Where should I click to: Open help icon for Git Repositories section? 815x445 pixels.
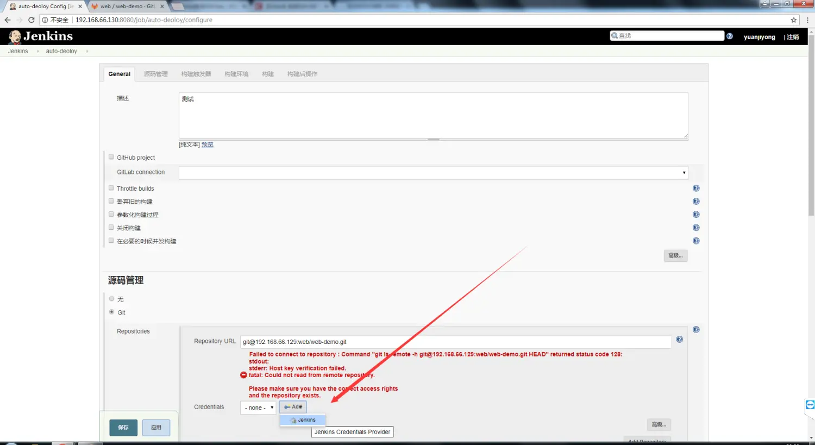(x=696, y=330)
